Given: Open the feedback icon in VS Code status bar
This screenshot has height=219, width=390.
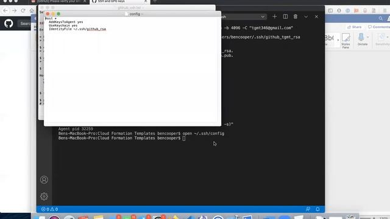Looking at the screenshot, I should click(308, 209).
